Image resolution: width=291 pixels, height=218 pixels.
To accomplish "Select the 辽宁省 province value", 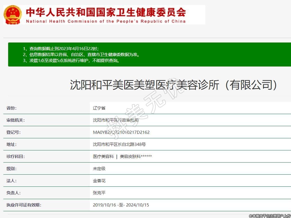I will tap(99, 108).
